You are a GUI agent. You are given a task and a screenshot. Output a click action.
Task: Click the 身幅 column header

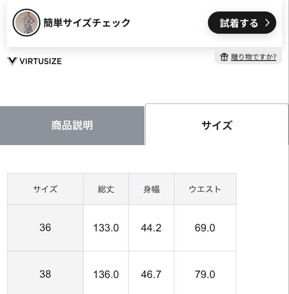point(151,189)
